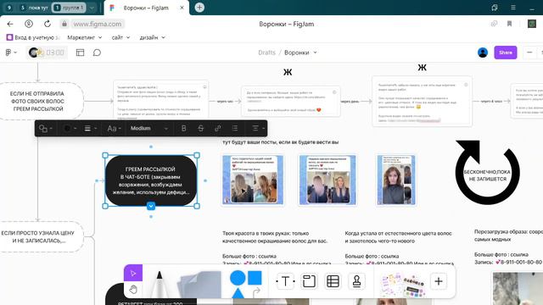Click second hair post thumbnail
This screenshot has width=543, height=305.
point(327,180)
